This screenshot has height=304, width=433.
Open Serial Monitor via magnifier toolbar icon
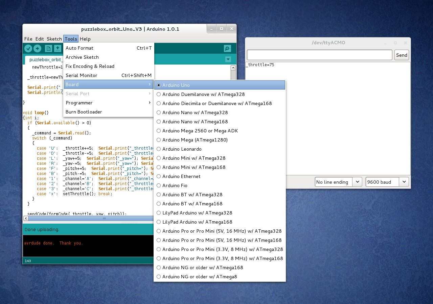[228, 49]
